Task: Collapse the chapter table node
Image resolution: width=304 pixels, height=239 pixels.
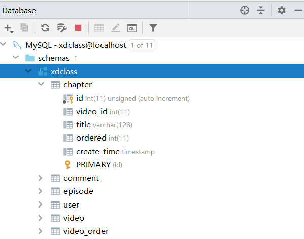Action: pos(41,84)
